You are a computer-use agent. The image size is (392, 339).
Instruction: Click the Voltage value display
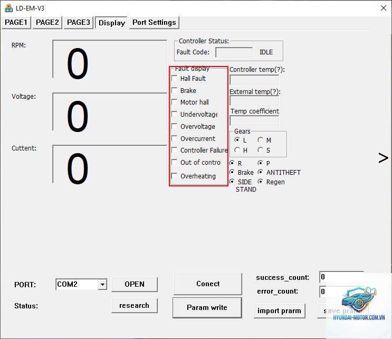click(x=110, y=112)
